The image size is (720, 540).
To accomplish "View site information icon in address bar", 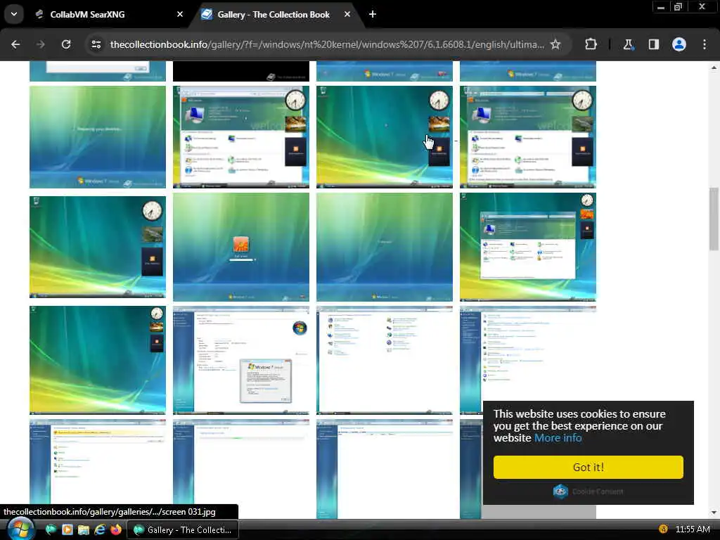I will [96, 44].
